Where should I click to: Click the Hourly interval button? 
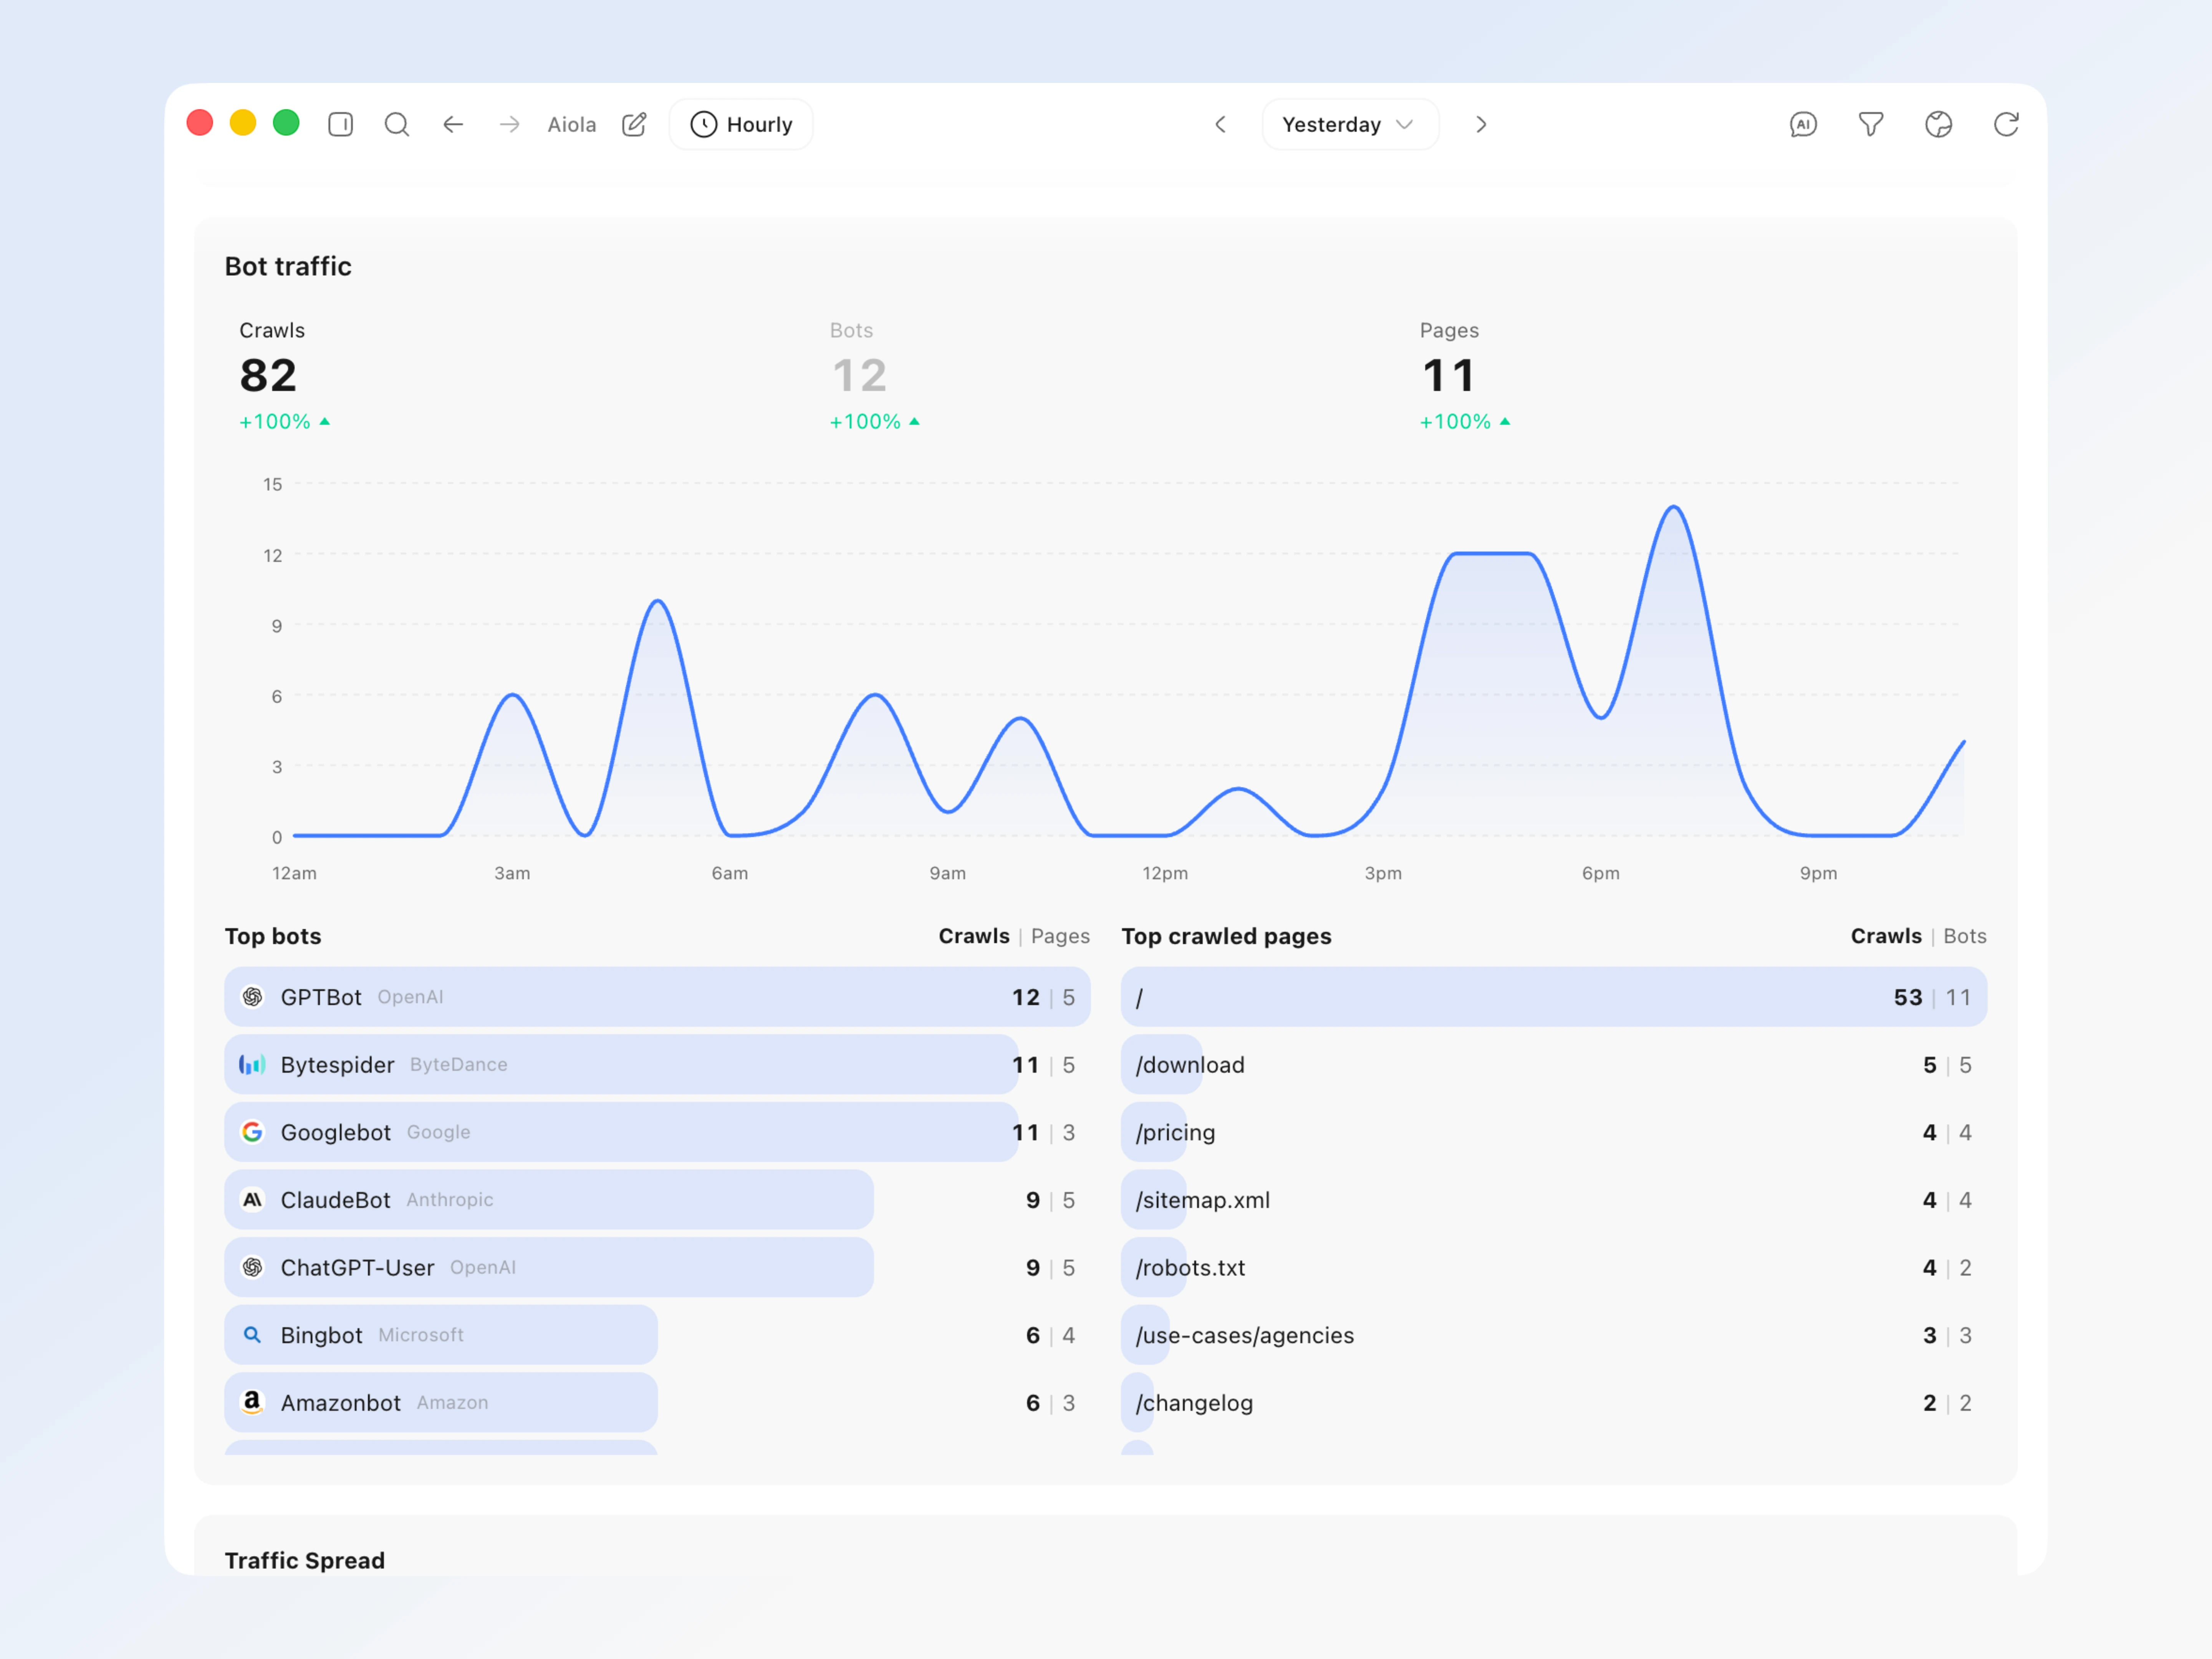click(x=741, y=124)
